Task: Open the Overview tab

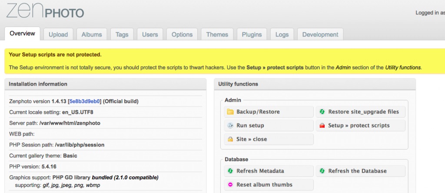Action: coord(23,33)
